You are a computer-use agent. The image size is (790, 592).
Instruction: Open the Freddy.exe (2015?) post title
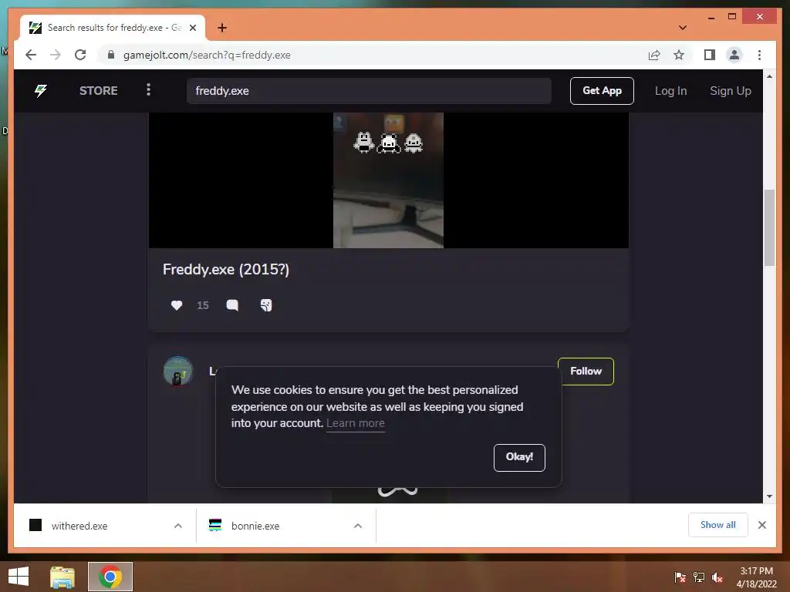[x=226, y=269]
